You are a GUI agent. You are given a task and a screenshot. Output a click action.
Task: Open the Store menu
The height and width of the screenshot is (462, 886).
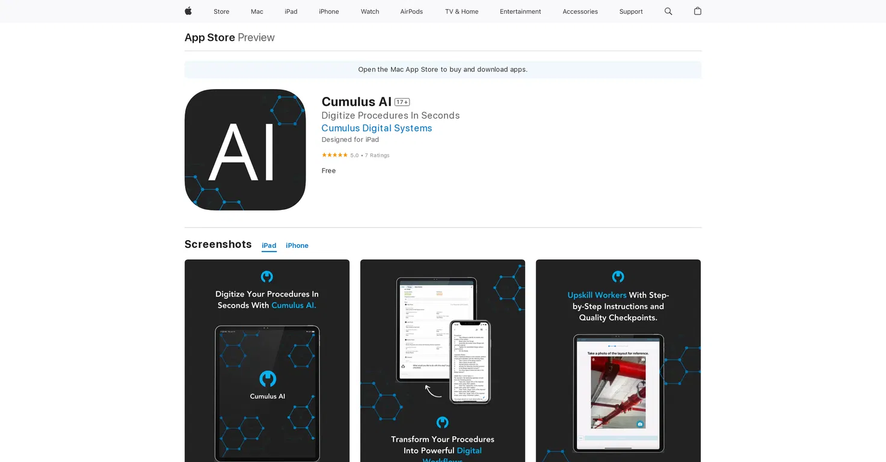click(x=221, y=11)
